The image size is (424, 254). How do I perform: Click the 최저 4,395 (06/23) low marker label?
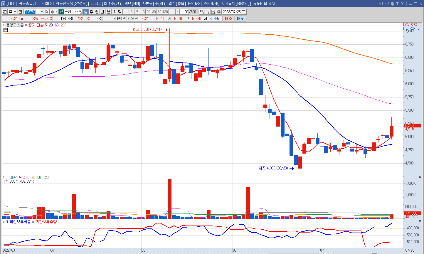273,168
